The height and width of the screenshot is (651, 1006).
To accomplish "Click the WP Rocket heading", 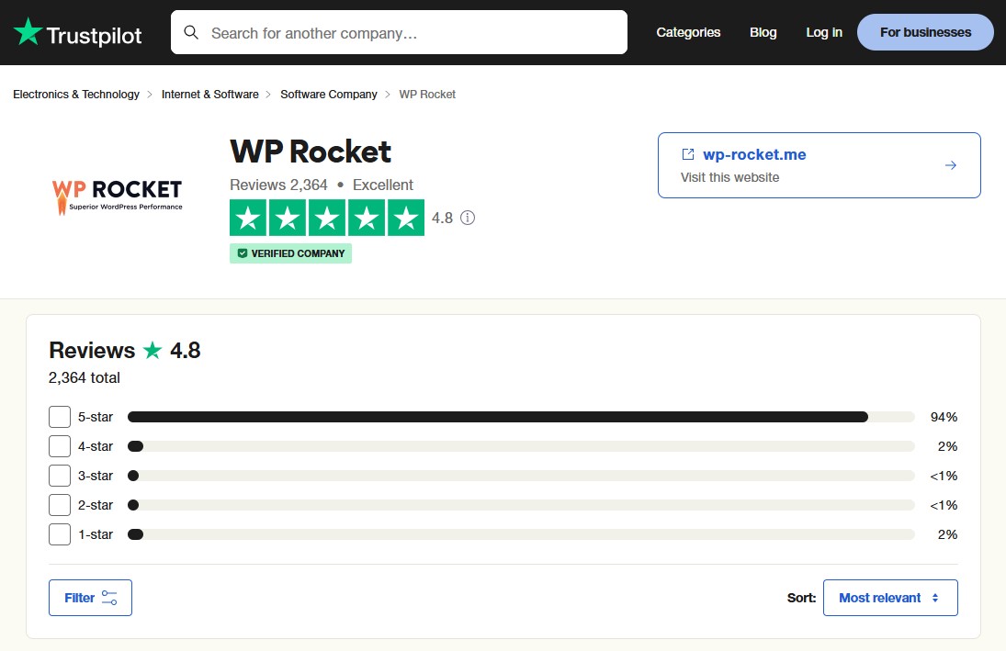I will coord(311,152).
